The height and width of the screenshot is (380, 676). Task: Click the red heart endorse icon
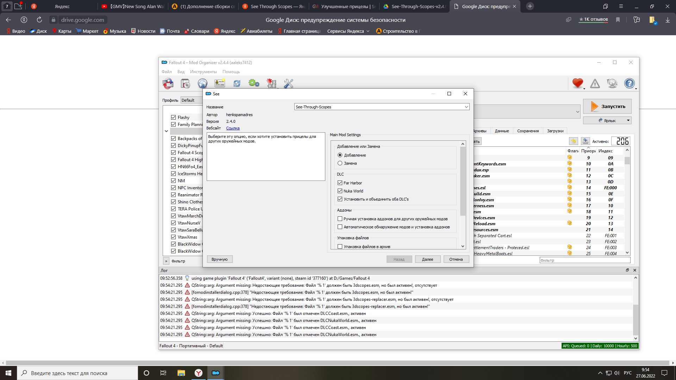577,83
